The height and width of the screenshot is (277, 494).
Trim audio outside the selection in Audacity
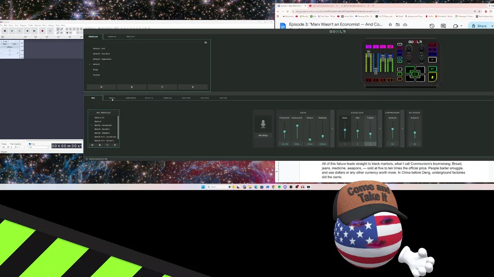pos(67,33)
